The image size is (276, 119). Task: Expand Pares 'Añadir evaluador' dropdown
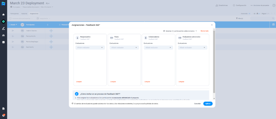tap(124, 48)
